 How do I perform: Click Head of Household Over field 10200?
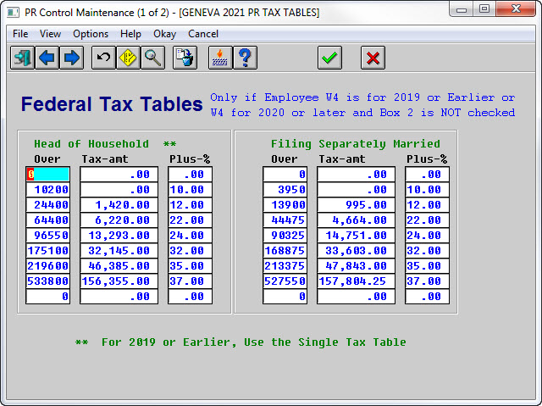point(47,190)
